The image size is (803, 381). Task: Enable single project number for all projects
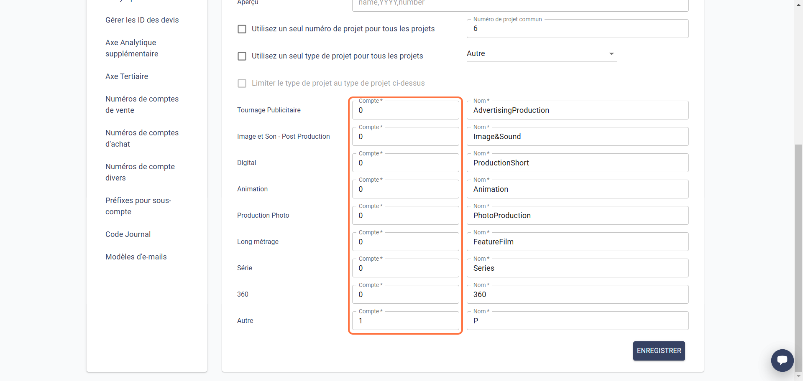(x=242, y=29)
